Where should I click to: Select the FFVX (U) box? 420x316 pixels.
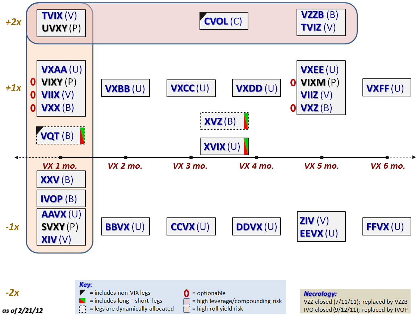click(387, 226)
